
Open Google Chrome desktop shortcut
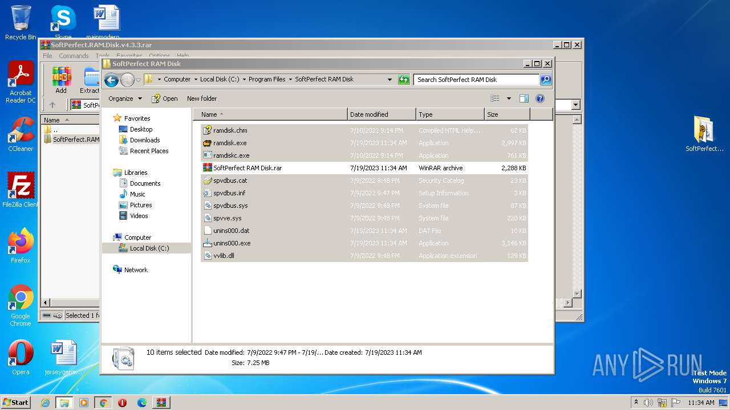coord(21,305)
